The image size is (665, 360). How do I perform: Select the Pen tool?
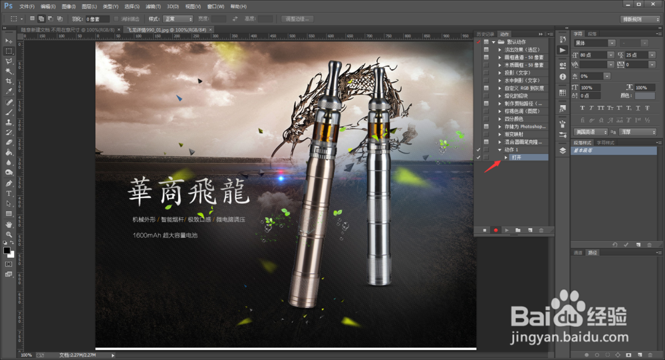click(x=9, y=183)
